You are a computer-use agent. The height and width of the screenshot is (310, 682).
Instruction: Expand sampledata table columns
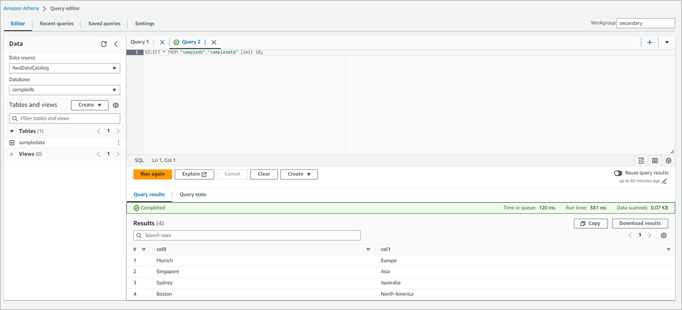point(12,143)
